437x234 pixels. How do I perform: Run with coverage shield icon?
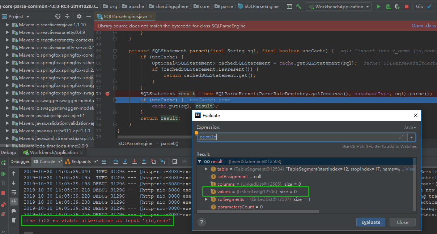(397, 6)
